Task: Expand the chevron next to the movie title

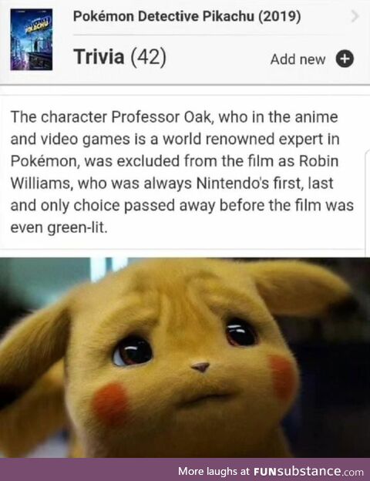Action: click(355, 16)
